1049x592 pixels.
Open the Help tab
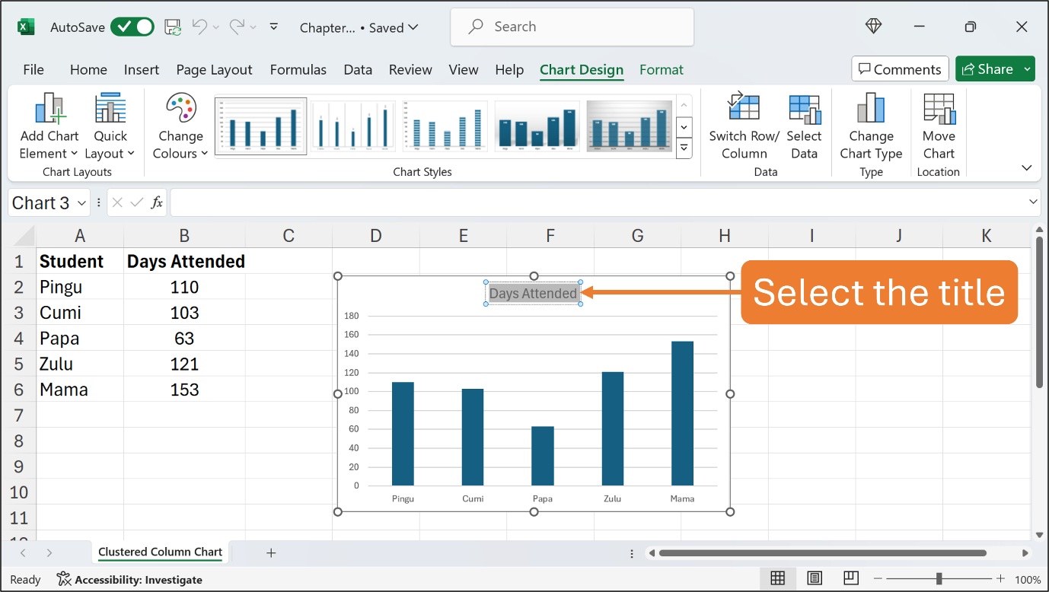(509, 69)
